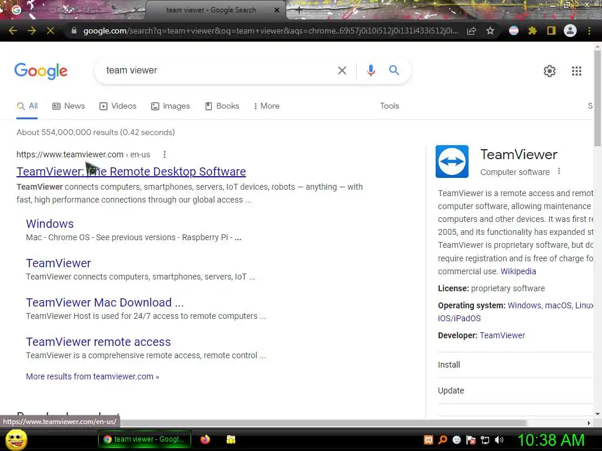Open the Wikipedia link in description

pyautogui.click(x=519, y=271)
